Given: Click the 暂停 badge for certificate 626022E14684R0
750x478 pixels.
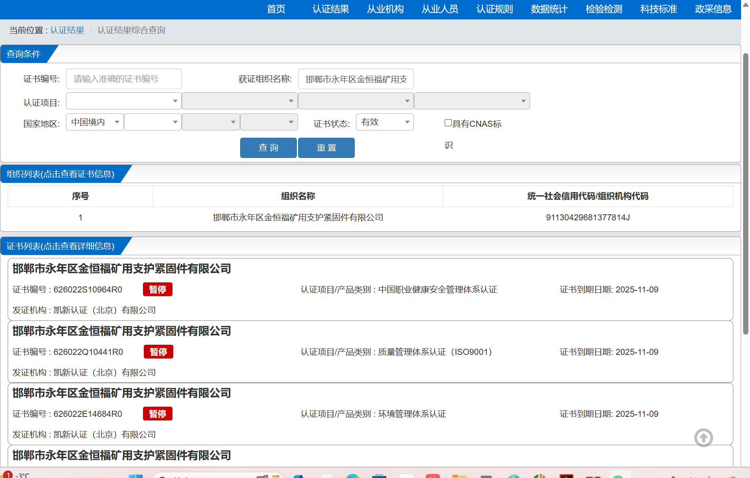Looking at the screenshot, I should point(158,414).
